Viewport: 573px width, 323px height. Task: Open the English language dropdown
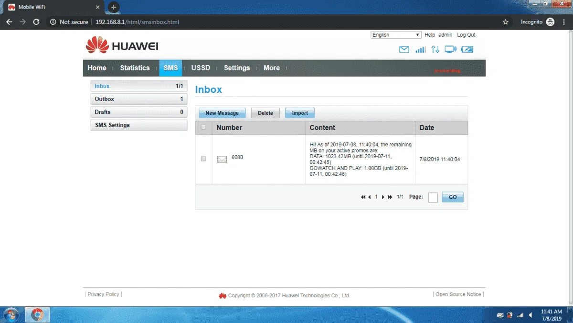(396, 35)
